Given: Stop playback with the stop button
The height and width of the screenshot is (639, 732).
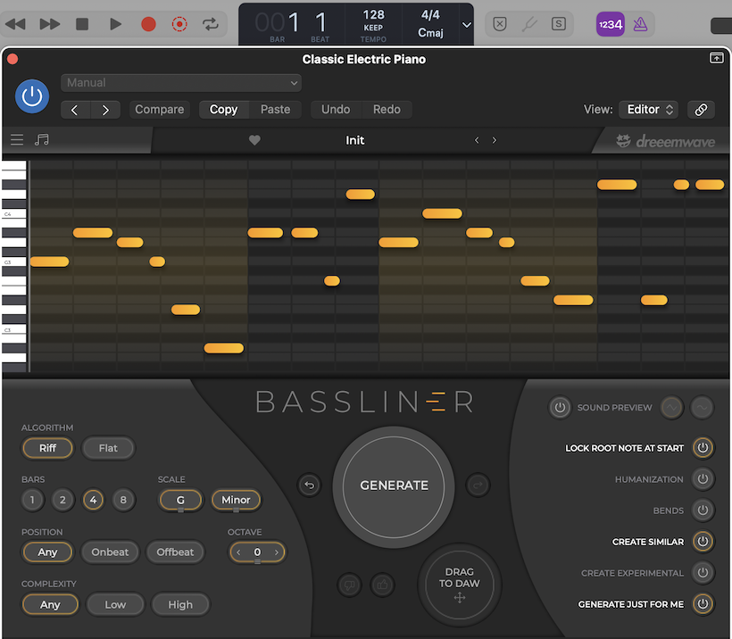Looking at the screenshot, I should coord(82,24).
